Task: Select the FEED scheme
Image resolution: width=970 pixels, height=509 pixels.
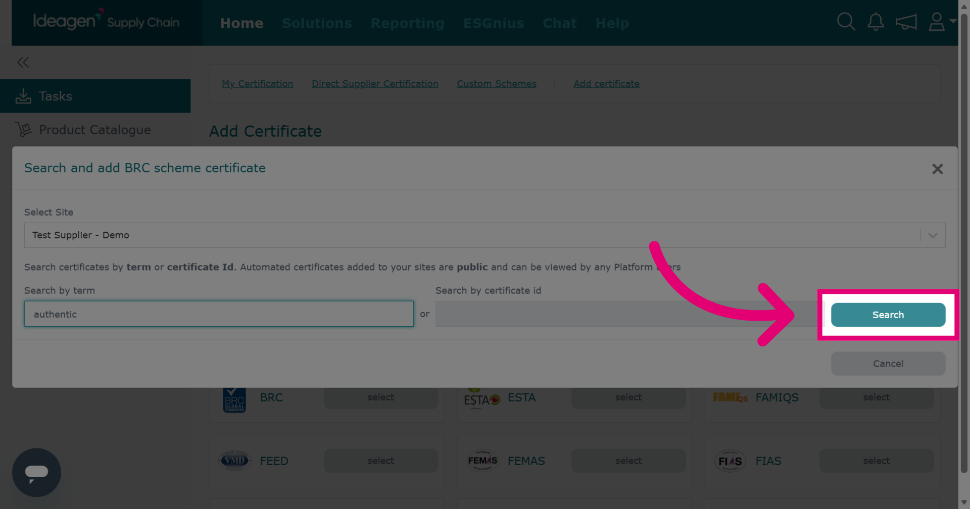Action: pyautogui.click(x=381, y=461)
